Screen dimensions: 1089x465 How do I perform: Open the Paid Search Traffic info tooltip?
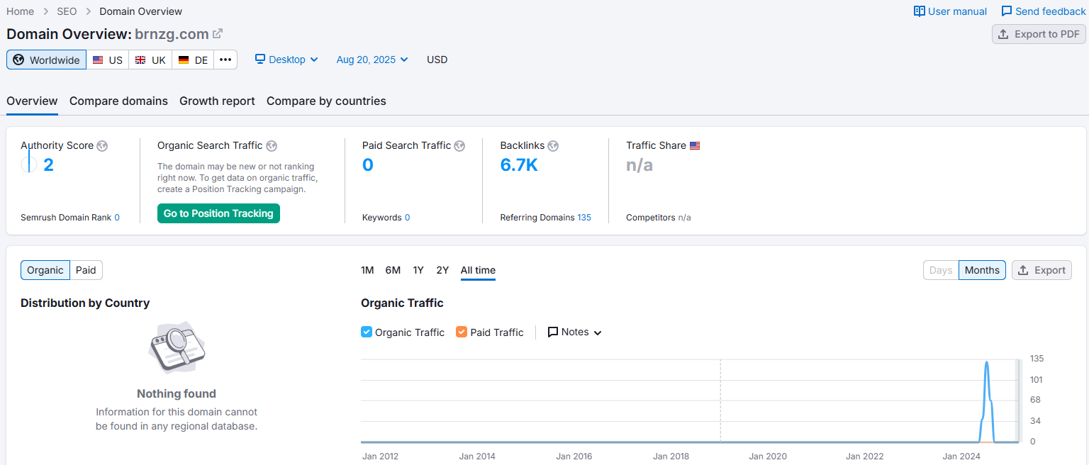pos(460,145)
